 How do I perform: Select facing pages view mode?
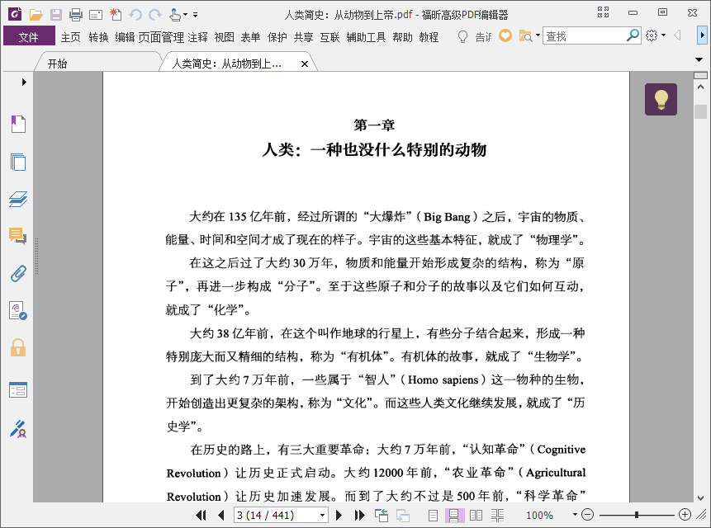476,516
